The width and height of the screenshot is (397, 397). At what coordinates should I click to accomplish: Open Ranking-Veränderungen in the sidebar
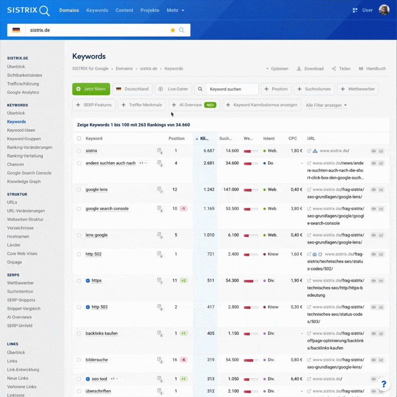(30, 147)
